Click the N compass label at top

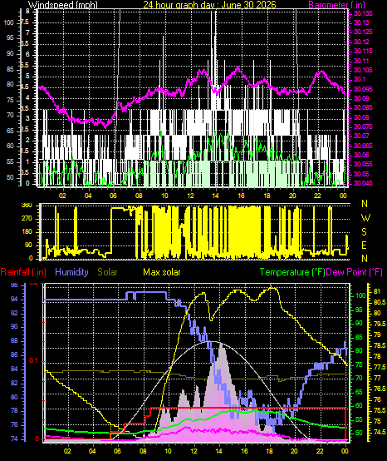pos(365,203)
